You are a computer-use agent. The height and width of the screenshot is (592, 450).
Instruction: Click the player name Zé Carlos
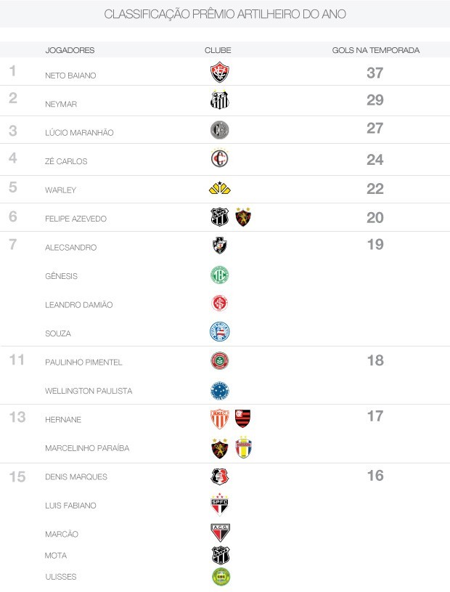click(x=66, y=161)
